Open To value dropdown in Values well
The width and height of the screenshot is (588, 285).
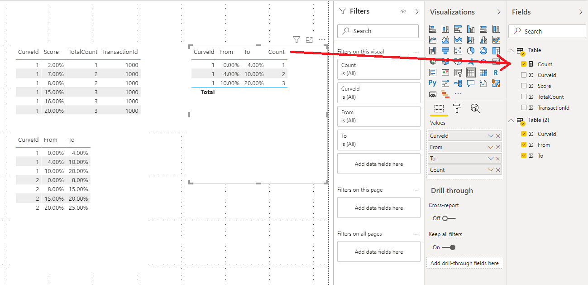pos(491,159)
